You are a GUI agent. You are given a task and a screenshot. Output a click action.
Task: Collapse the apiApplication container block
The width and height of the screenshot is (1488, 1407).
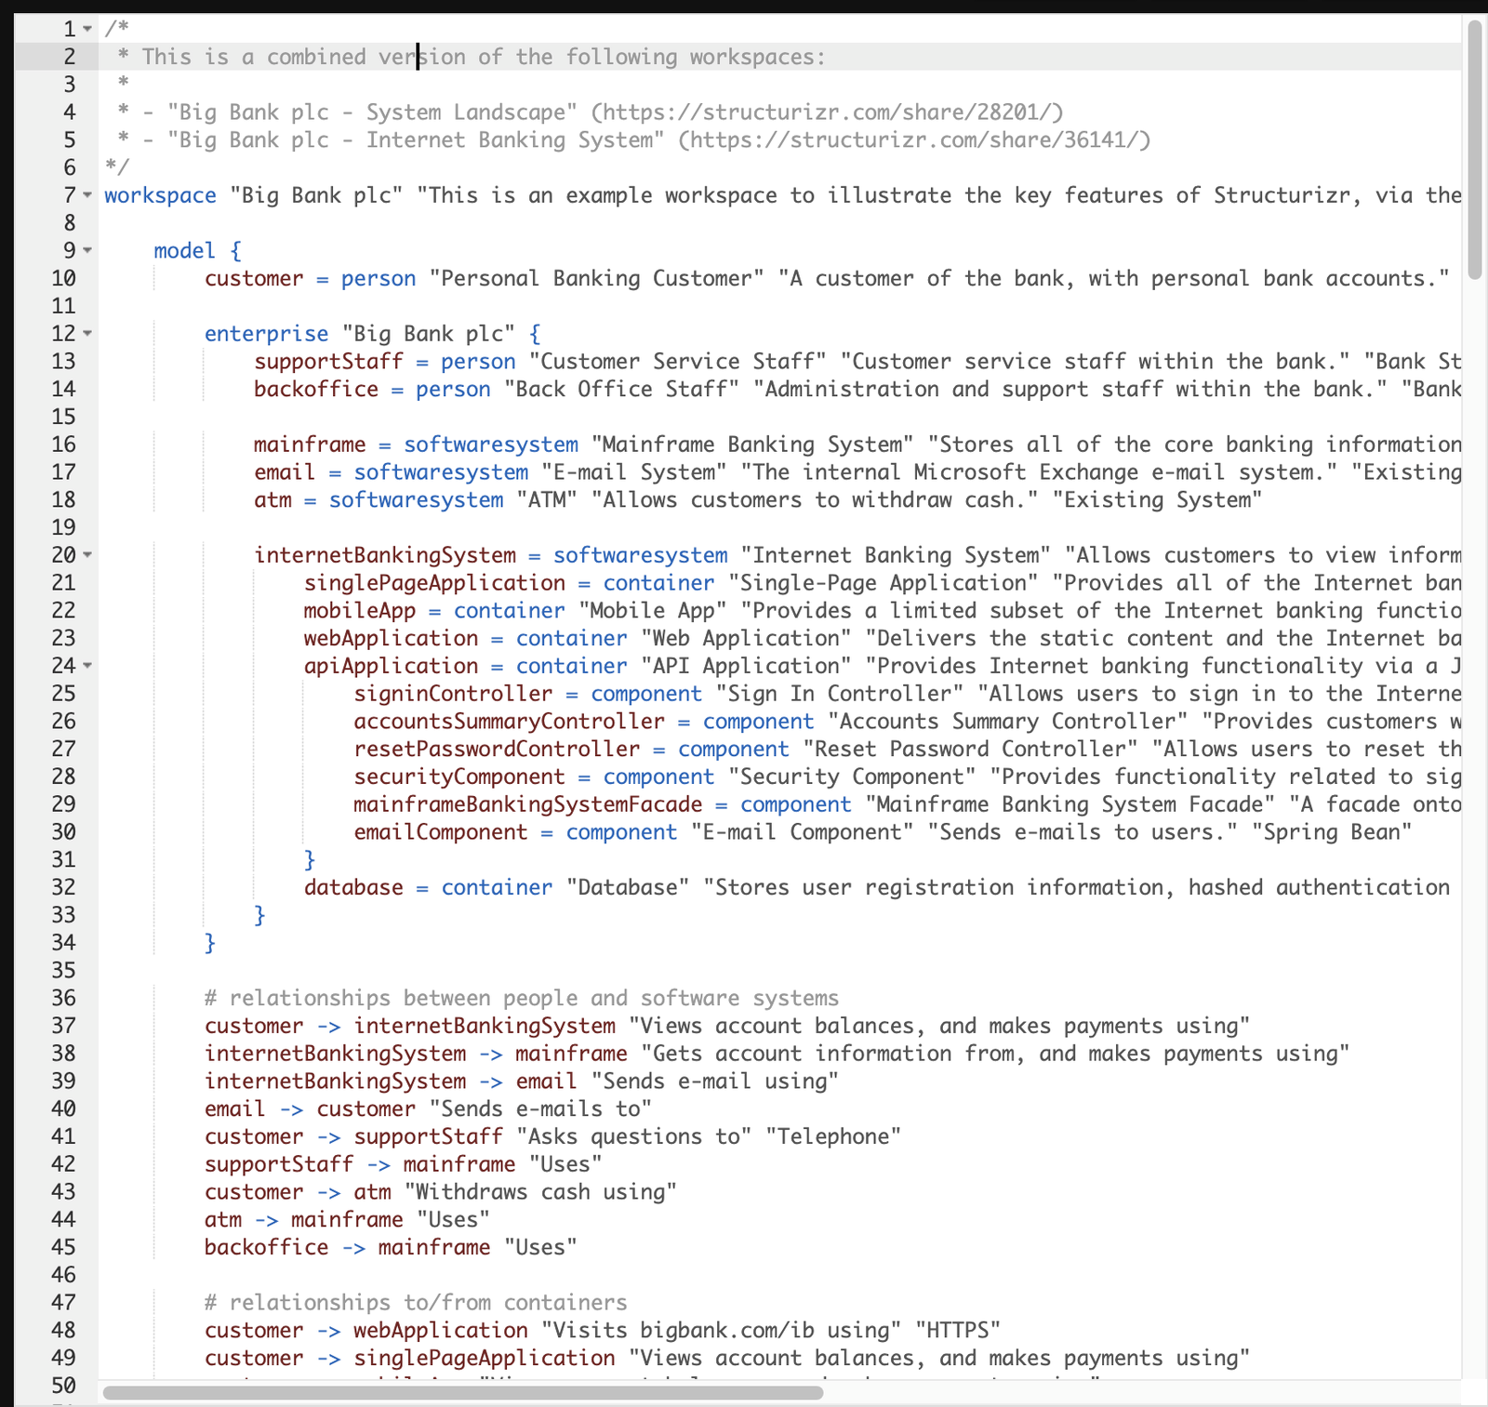coord(86,667)
